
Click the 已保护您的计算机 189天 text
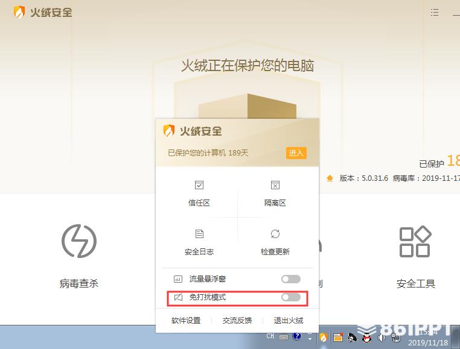click(x=208, y=153)
